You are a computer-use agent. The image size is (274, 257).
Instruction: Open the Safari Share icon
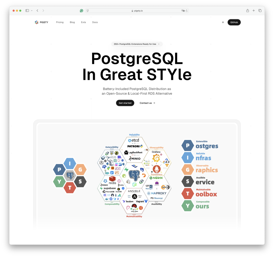[x=248, y=11]
